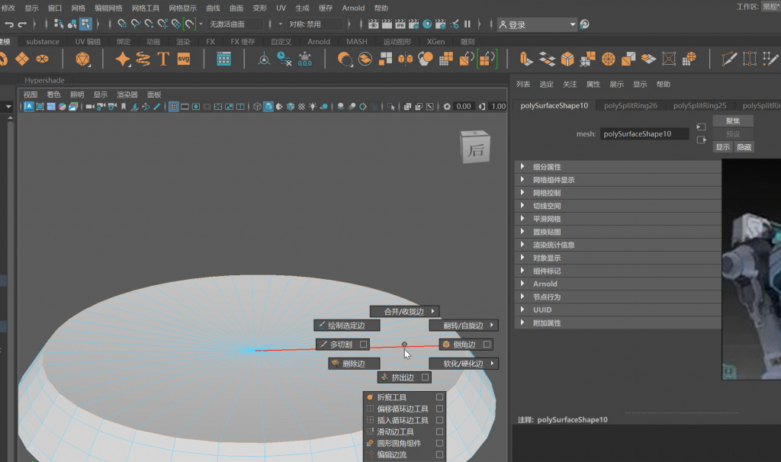The height and width of the screenshot is (462, 781).
Task: Click the view cube showing 后
Action: coord(475,147)
